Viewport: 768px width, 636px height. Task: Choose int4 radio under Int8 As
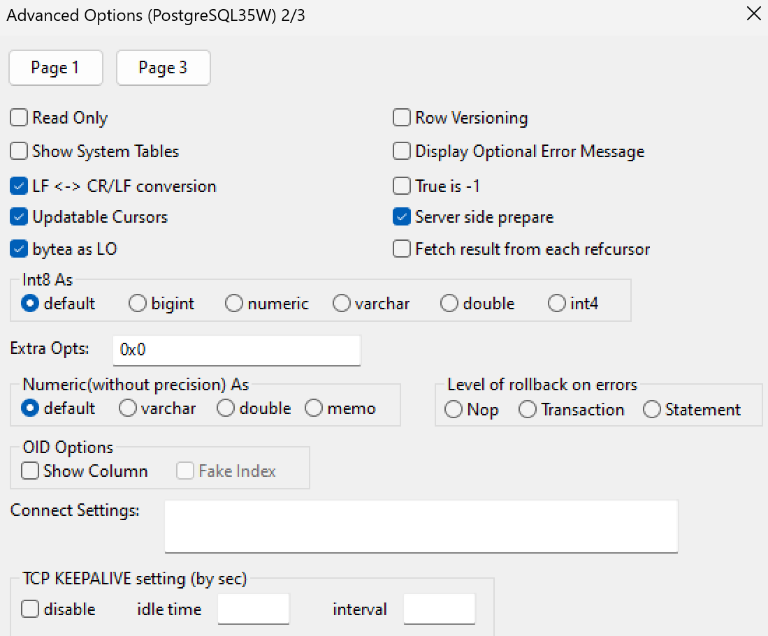[557, 304]
